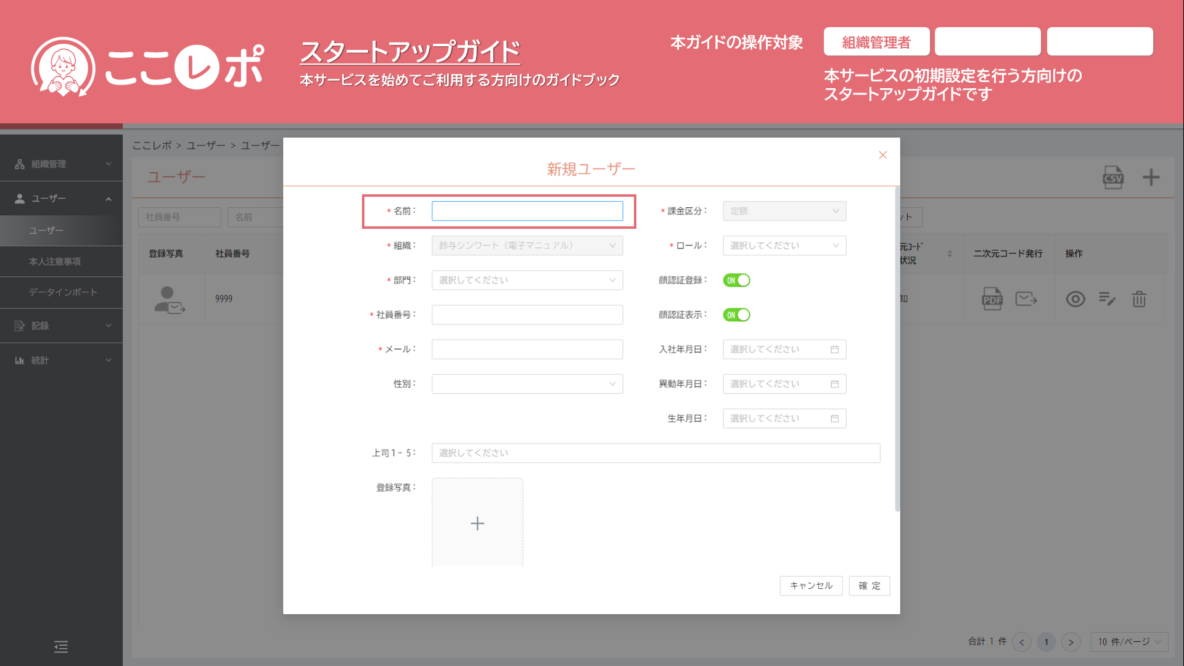Click the キャンセル button
Image resolution: width=1184 pixels, height=666 pixels.
(x=811, y=585)
